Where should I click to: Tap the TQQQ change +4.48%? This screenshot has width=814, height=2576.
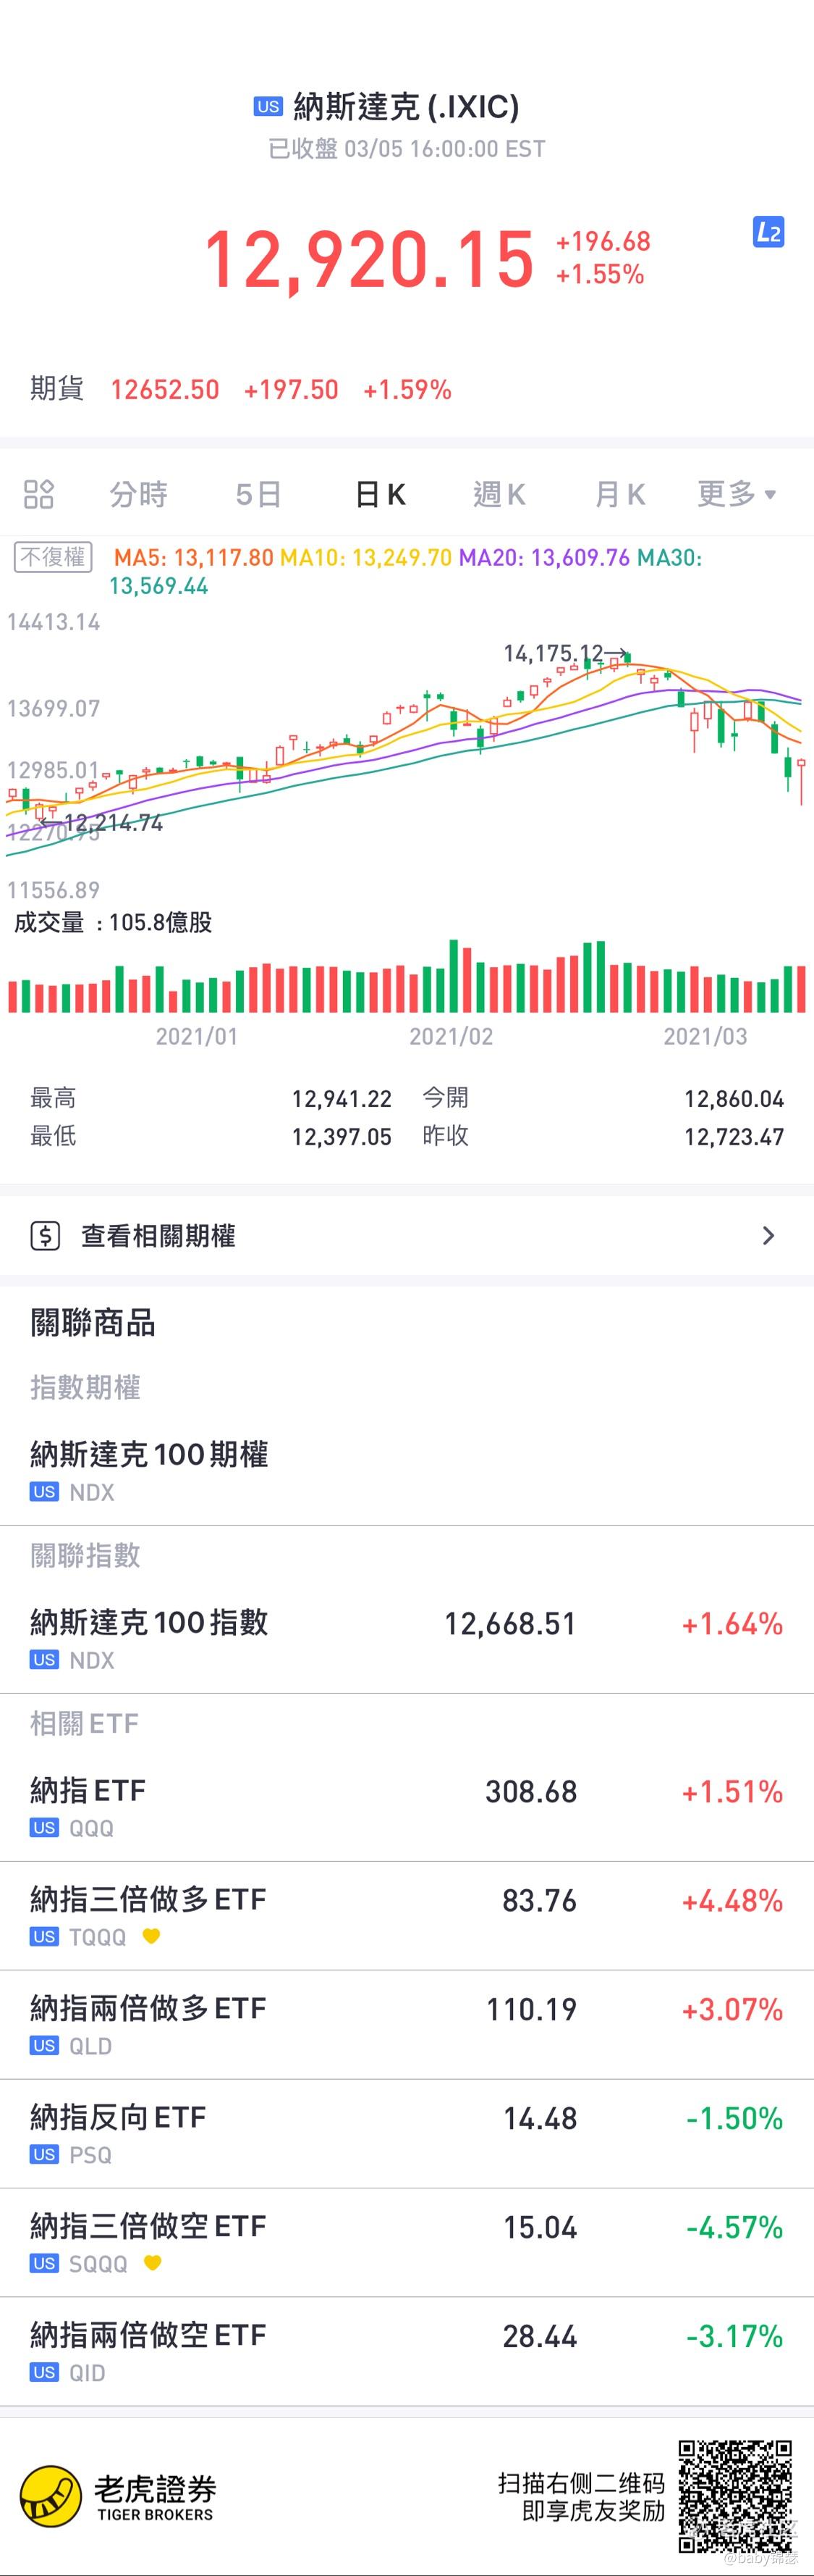pos(732,1901)
